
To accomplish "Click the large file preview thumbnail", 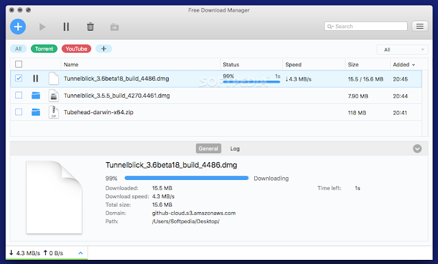I will click(x=54, y=197).
